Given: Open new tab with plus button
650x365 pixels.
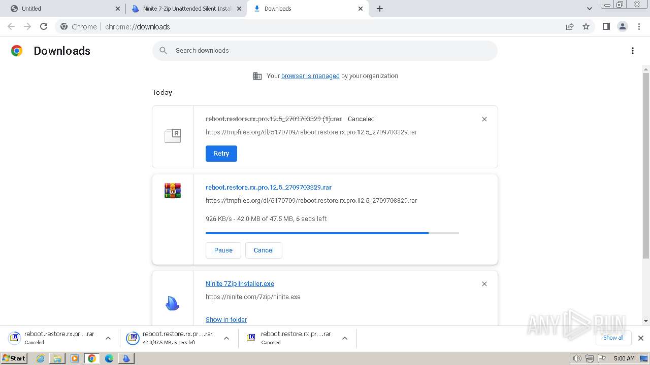Looking at the screenshot, I should tap(380, 9).
